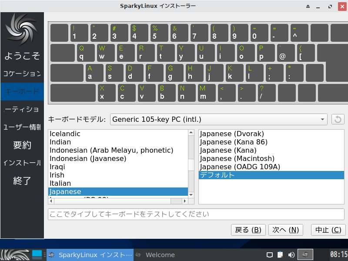
Task: Click the 次へ (N) next button
Action: point(286,230)
